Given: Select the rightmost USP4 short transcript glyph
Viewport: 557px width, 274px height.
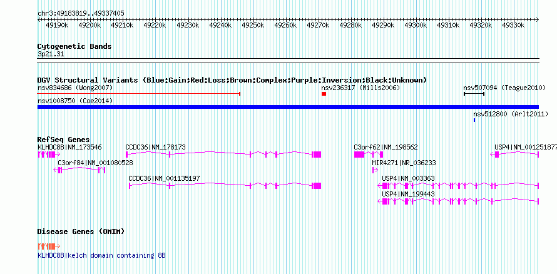Looking at the screenshot, I should click(x=514, y=155).
